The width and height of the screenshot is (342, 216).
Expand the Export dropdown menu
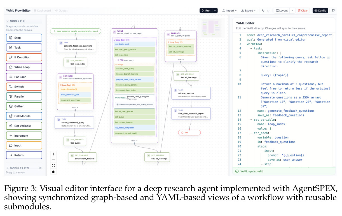tap(249, 11)
